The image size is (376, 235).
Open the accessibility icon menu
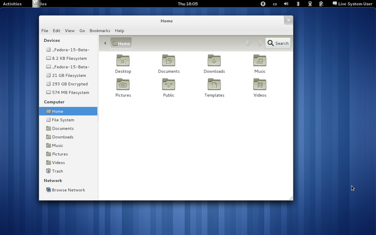tap(263, 4)
